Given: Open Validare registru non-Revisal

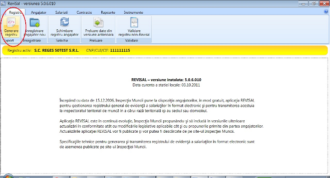Looking at the screenshot, I should 134,27.
